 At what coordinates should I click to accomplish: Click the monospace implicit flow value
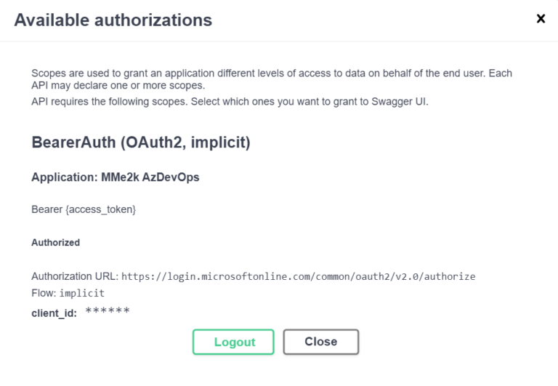[x=82, y=293]
